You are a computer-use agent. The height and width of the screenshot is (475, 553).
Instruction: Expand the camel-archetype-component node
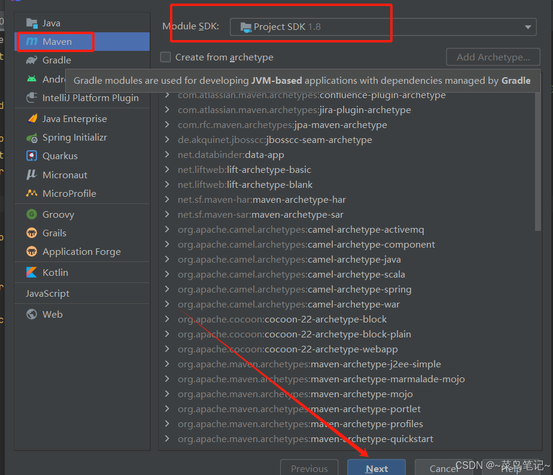[167, 244]
